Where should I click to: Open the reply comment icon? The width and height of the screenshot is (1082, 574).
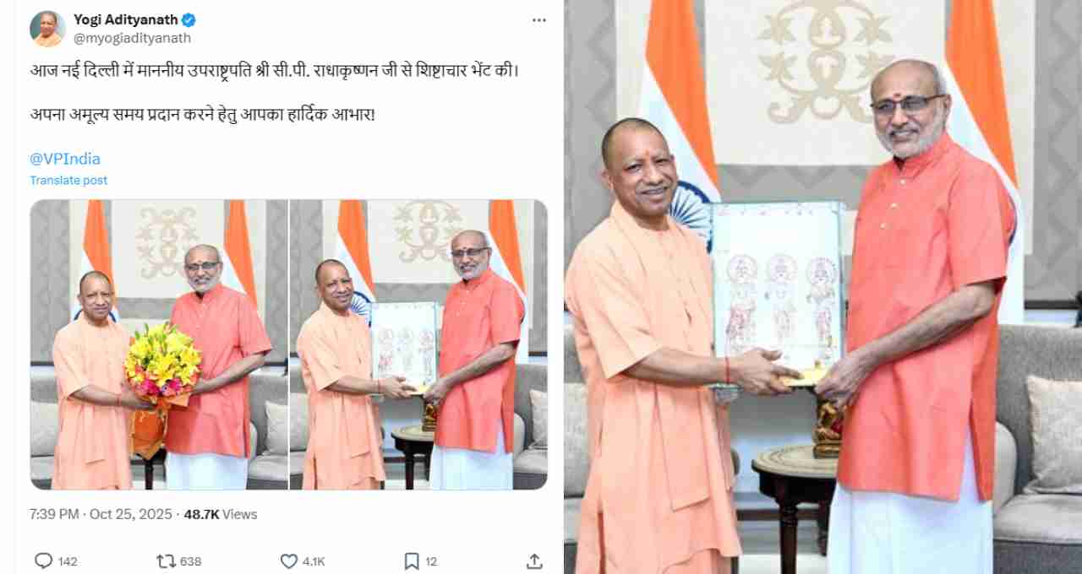click(43, 560)
